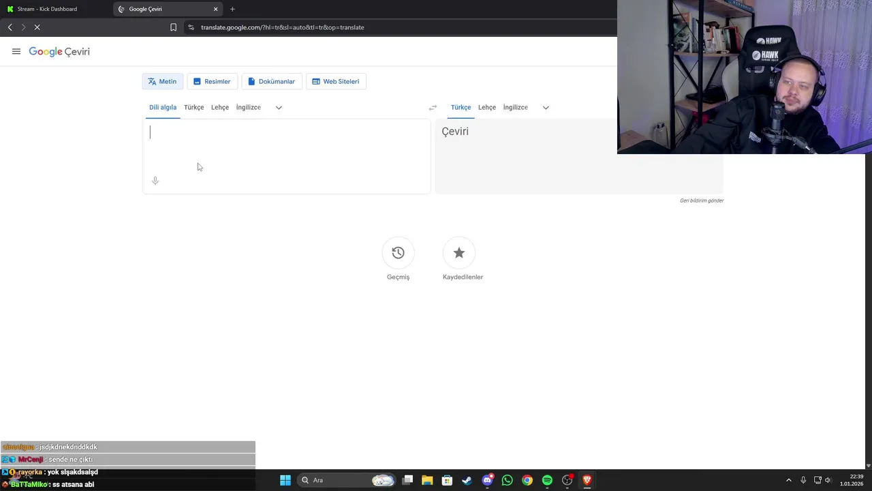Stop loading the page

37,27
